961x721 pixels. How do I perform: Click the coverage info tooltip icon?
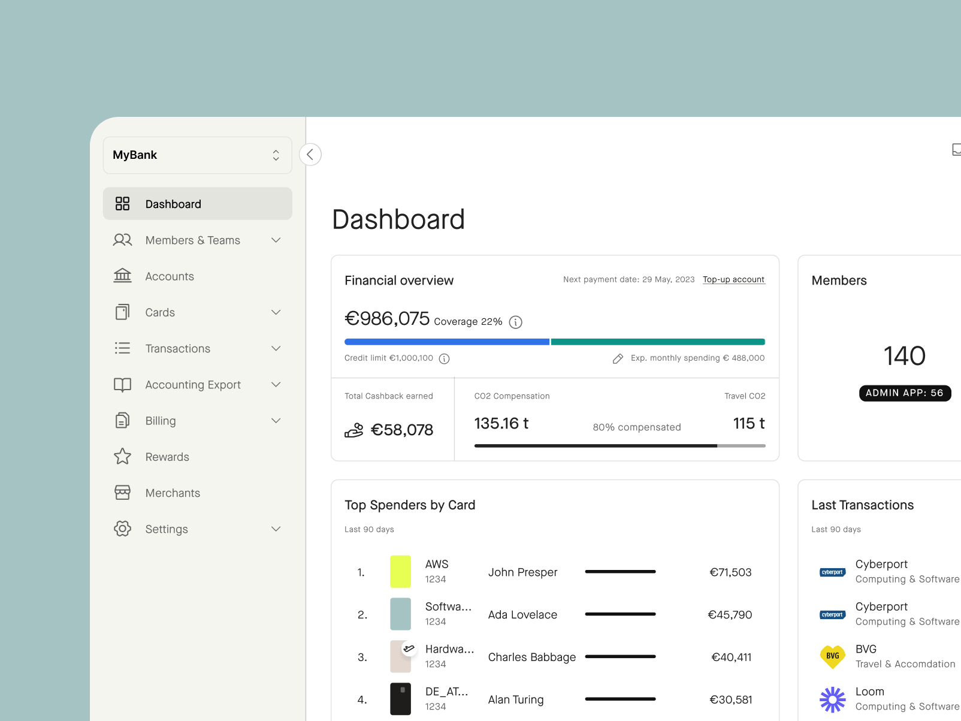pyautogui.click(x=516, y=322)
